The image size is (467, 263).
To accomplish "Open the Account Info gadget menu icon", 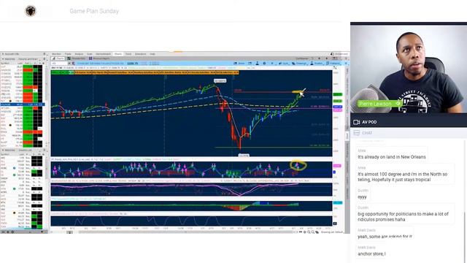I will pyautogui.click(x=44, y=54).
